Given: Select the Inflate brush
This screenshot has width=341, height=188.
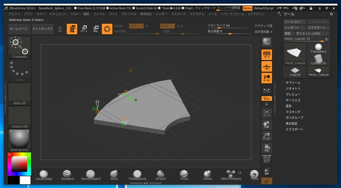Looking at the screenshot, I should click(208, 175).
